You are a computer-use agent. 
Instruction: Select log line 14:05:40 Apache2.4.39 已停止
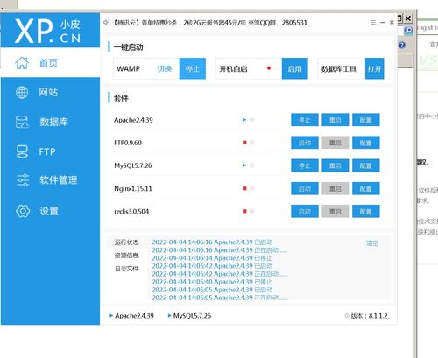(212, 282)
